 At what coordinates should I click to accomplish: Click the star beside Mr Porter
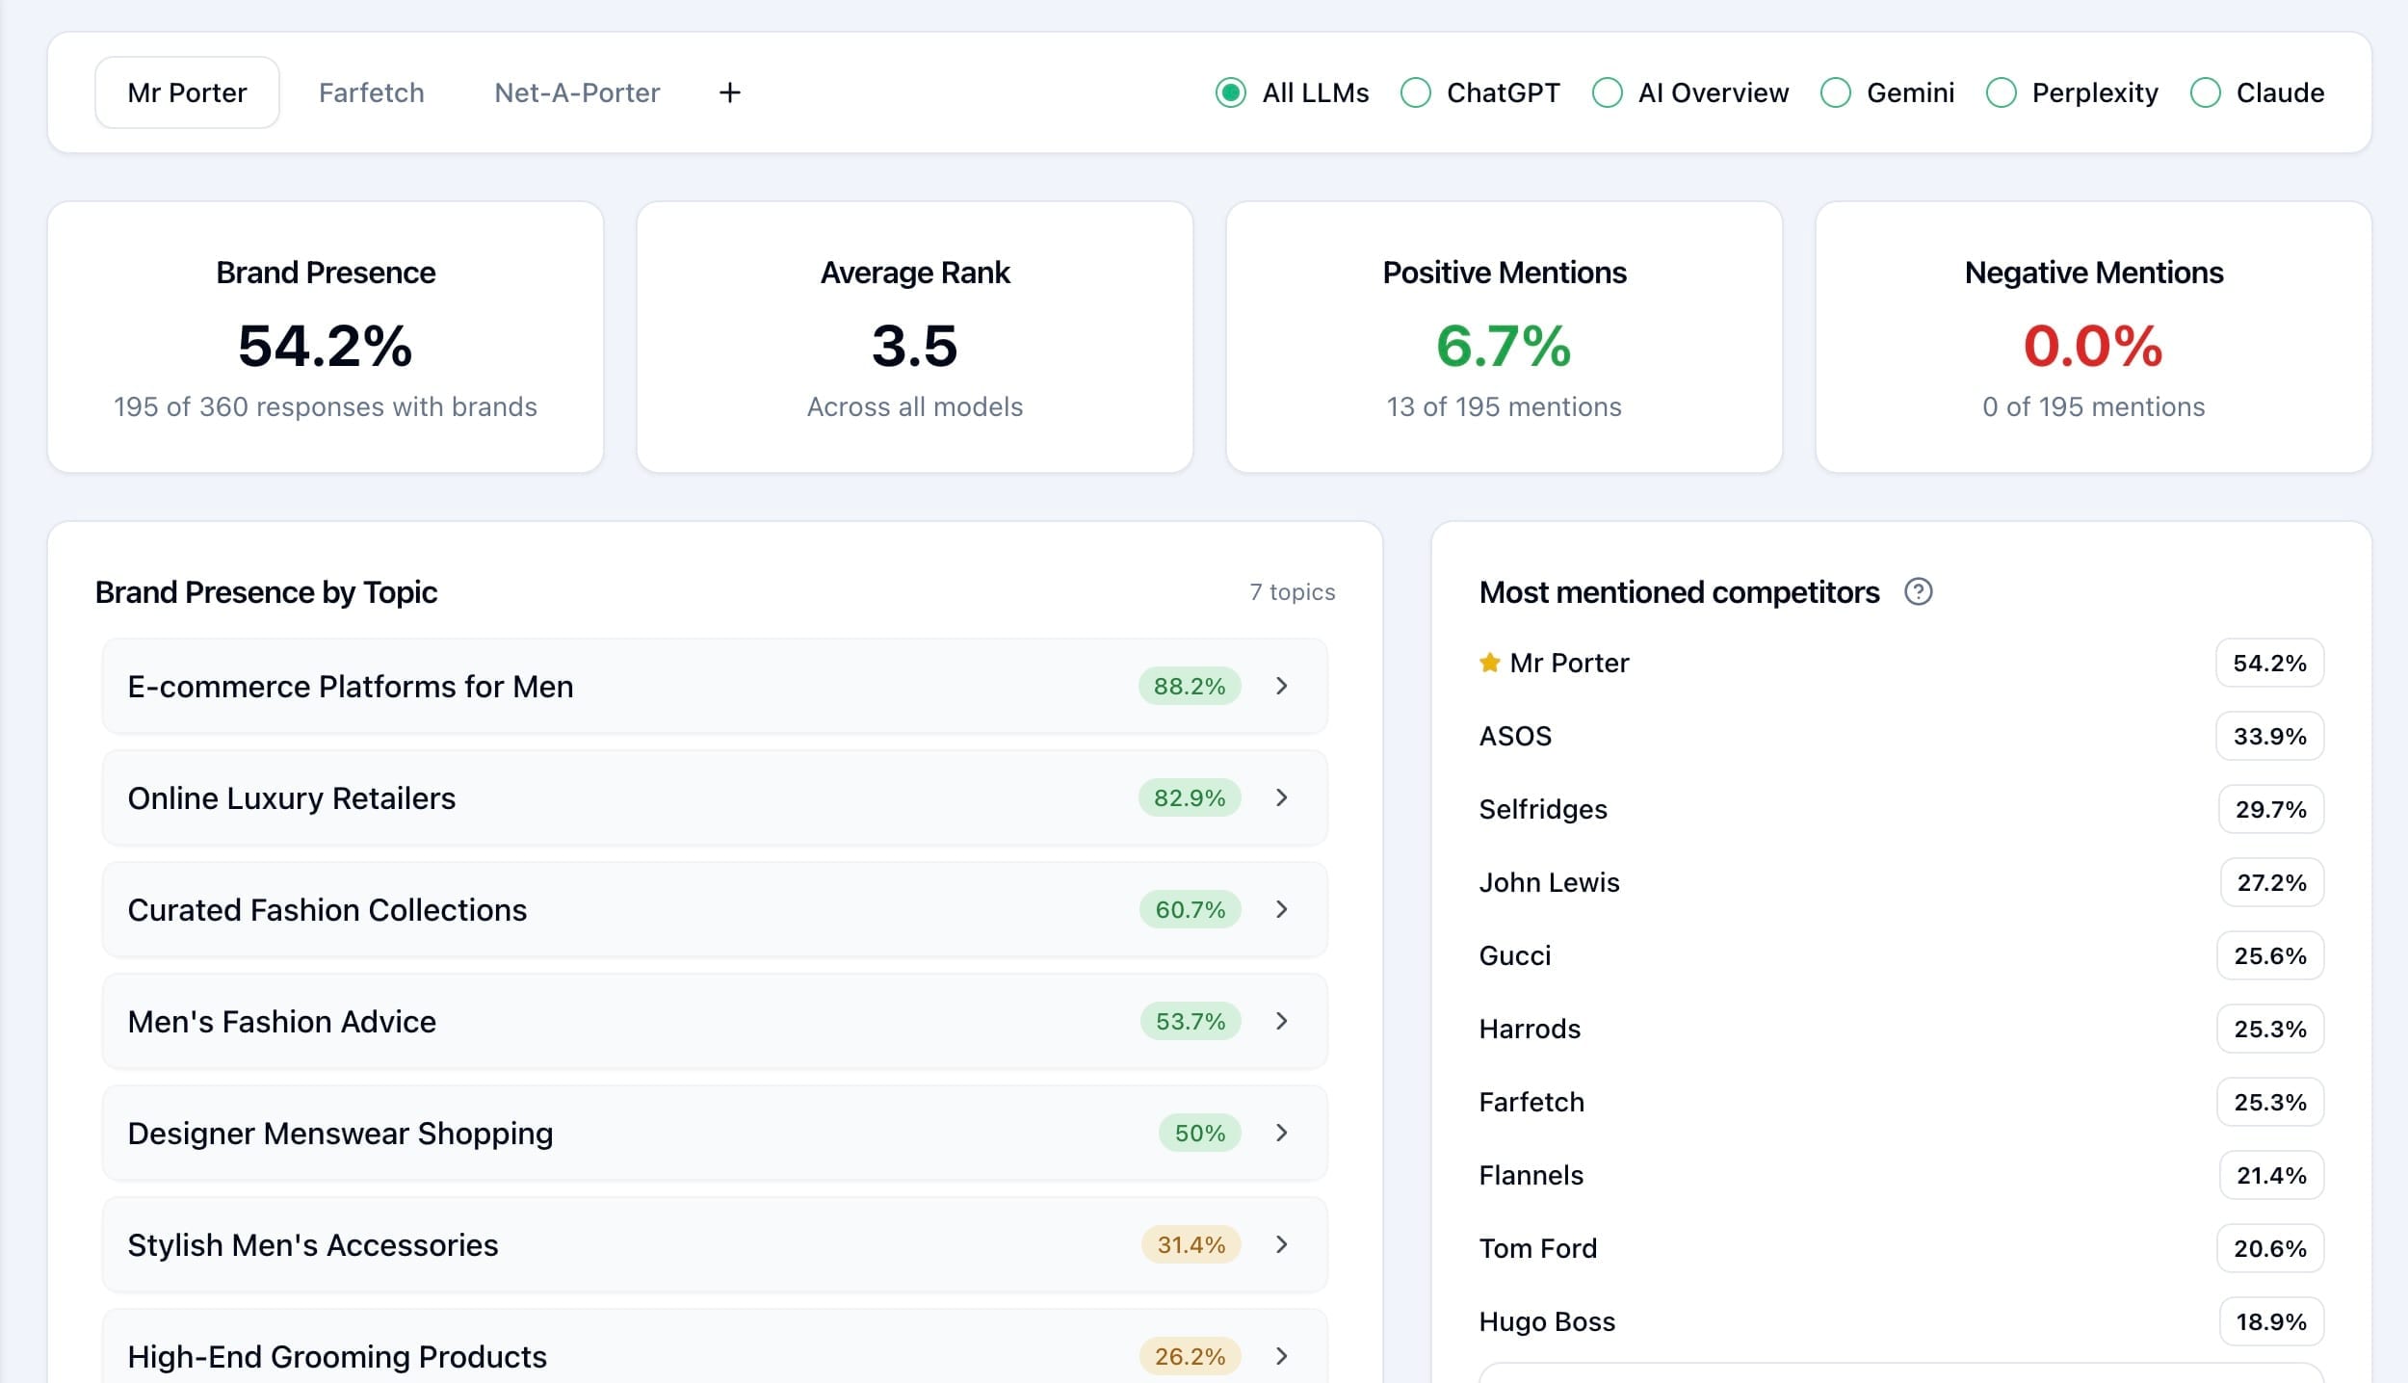[1489, 662]
